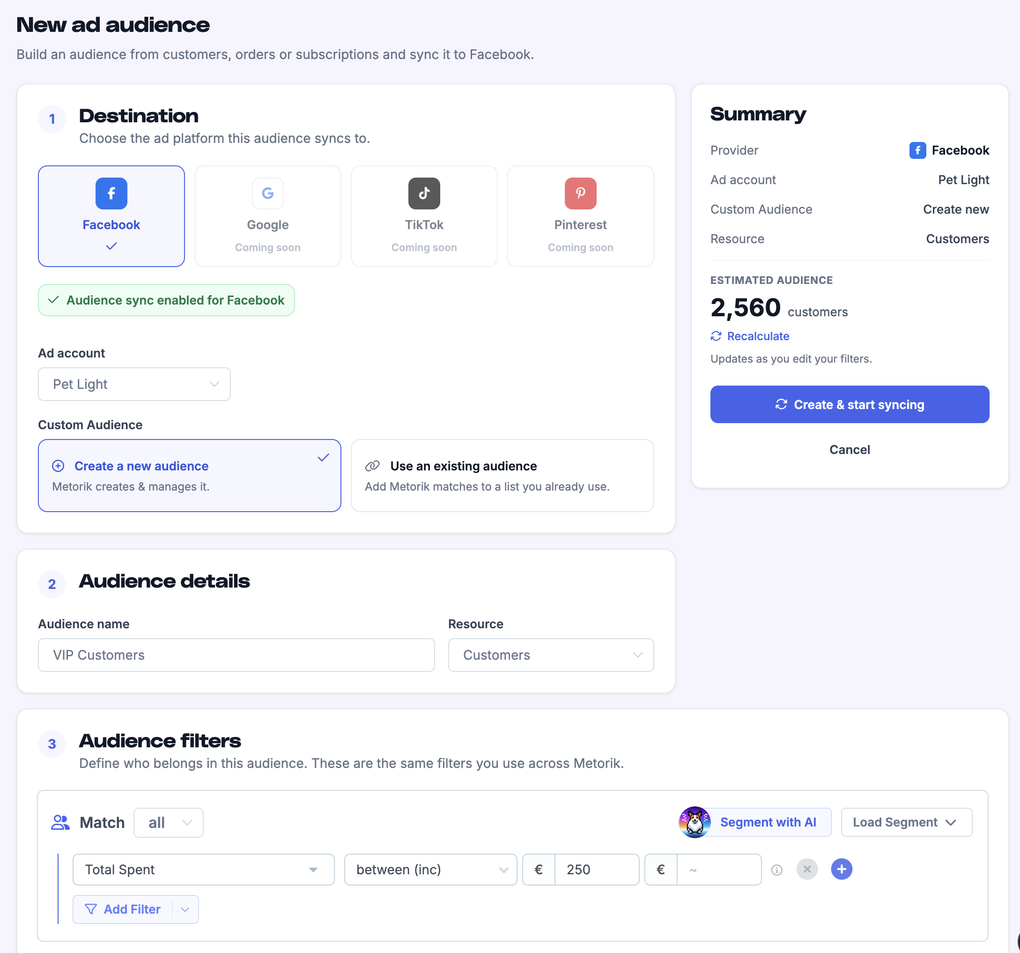The height and width of the screenshot is (953, 1020).
Task: Open the Ad account Pet Light dropdown
Action: tap(134, 384)
